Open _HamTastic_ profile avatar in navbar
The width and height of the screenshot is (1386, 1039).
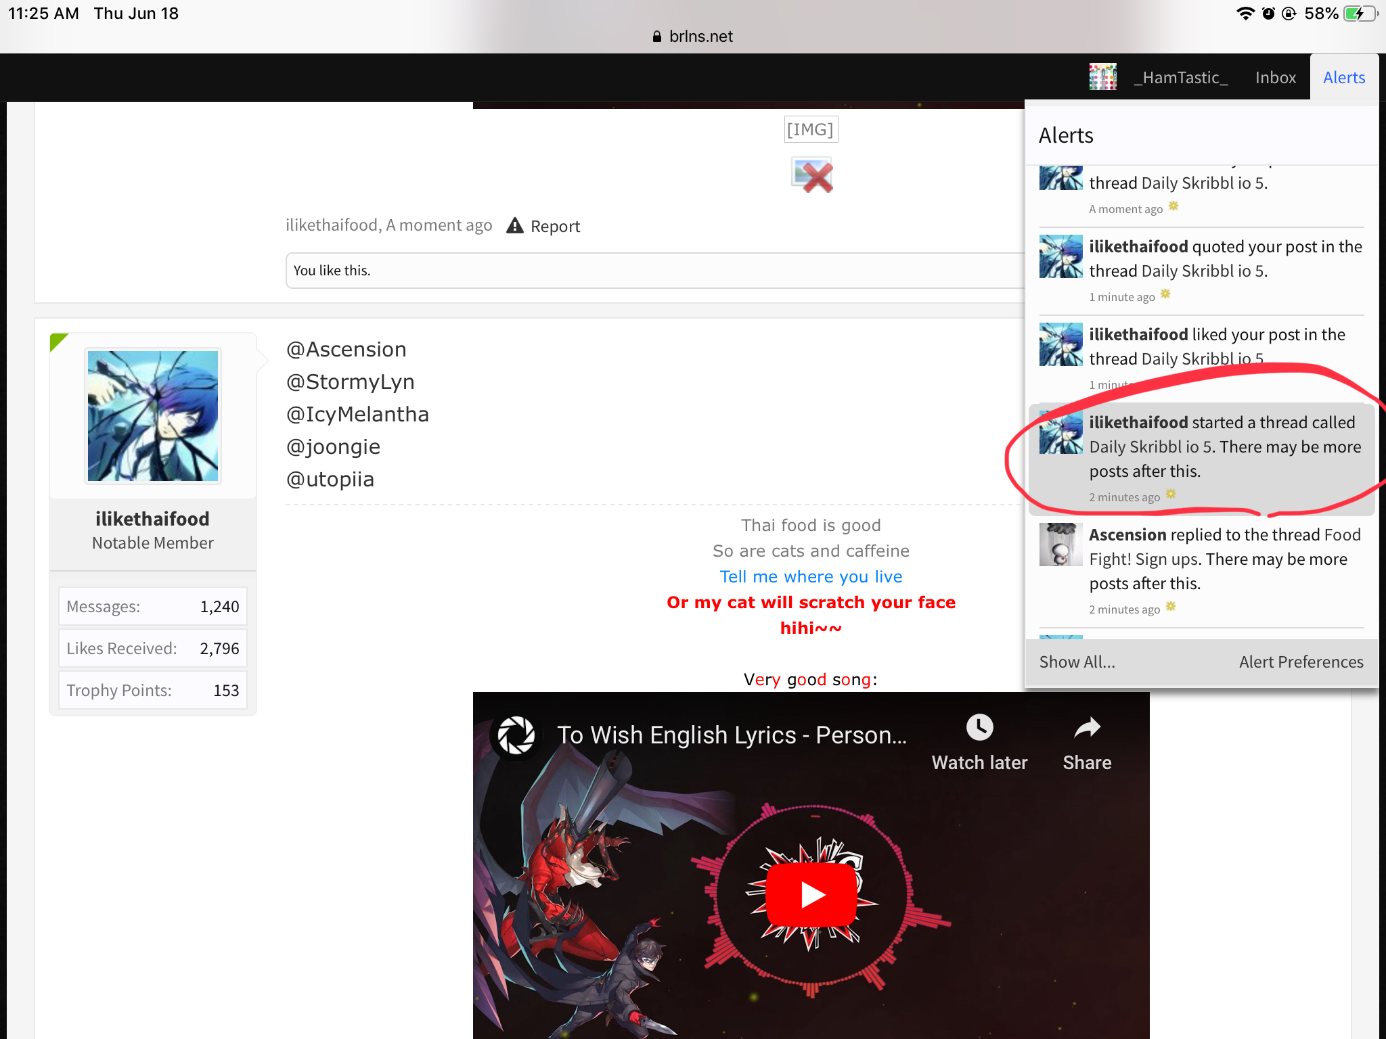[1102, 77]
